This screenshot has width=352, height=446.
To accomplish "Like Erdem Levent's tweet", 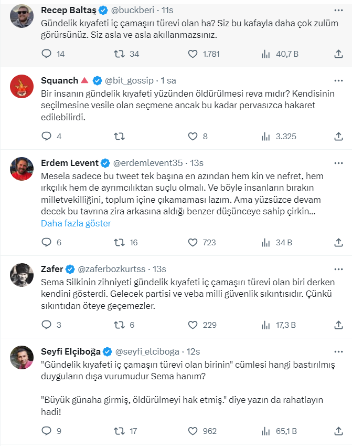I will tap(193, 242).
